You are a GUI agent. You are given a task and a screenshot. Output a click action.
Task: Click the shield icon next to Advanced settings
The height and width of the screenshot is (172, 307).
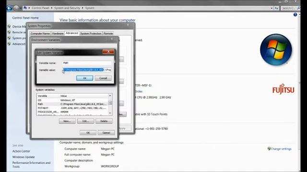[x=9, y=44]
